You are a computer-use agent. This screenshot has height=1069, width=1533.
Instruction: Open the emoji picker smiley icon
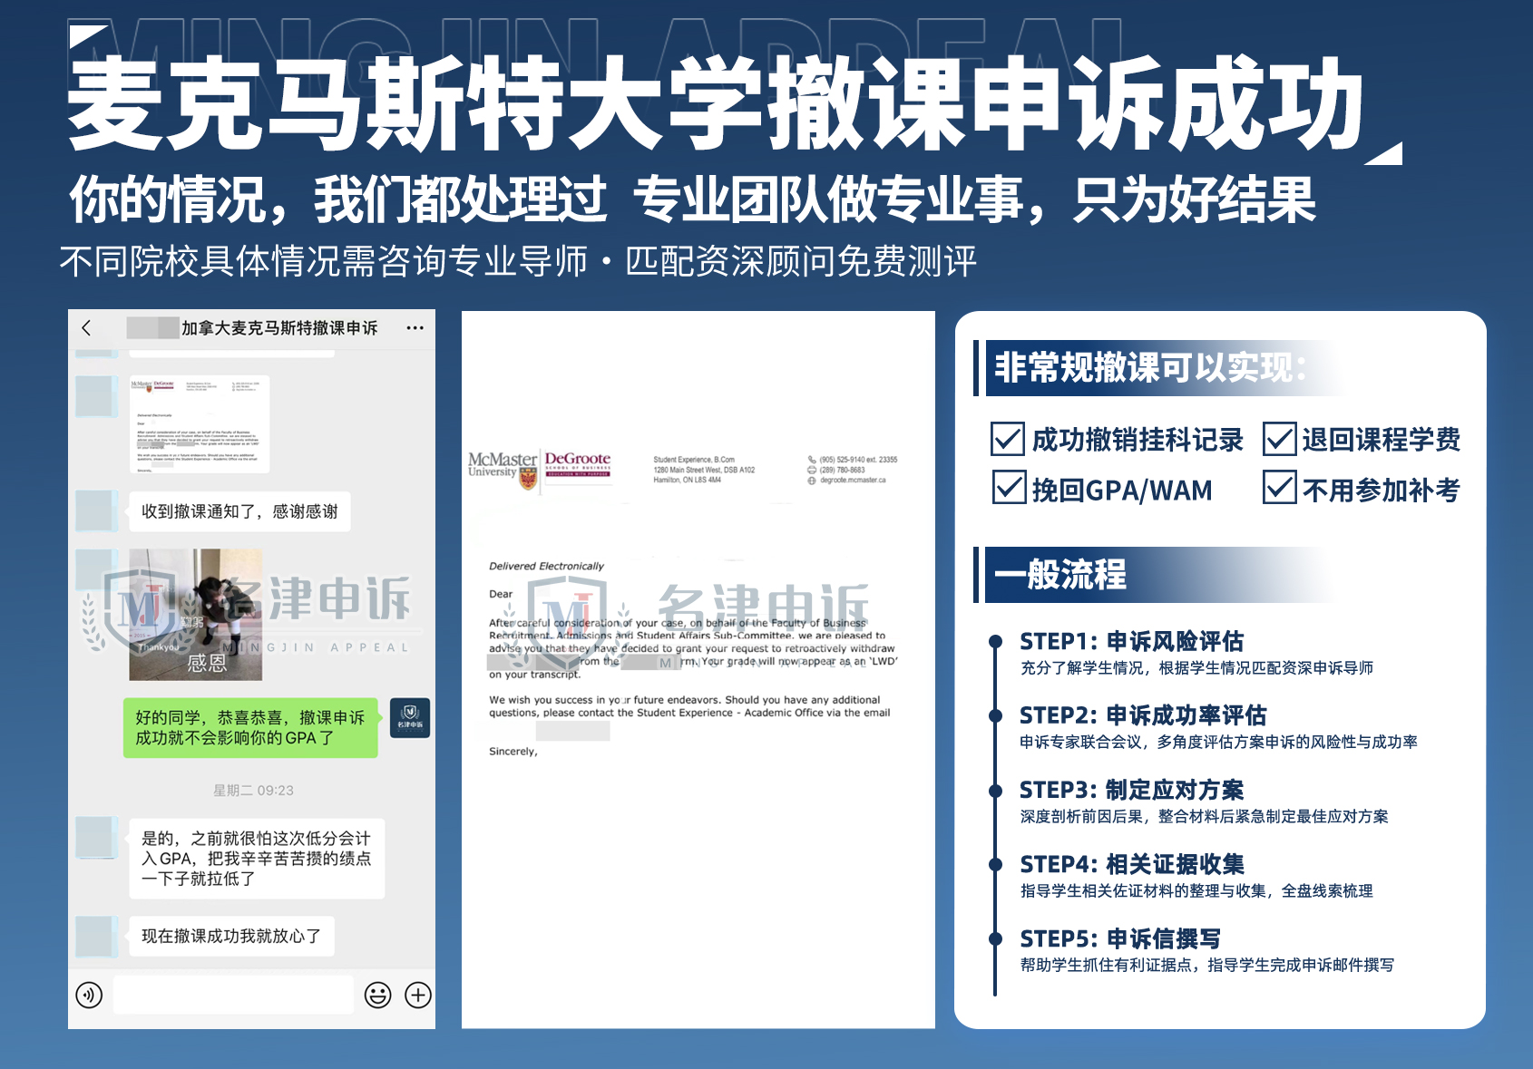pyautogui.click(x=377, y=995)
